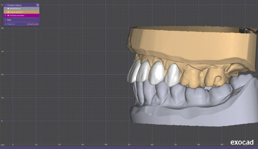Select the rightmost white tooth restoration
Image resolution: width=258 pixels, height=149 pixels.
click(173, 74)
